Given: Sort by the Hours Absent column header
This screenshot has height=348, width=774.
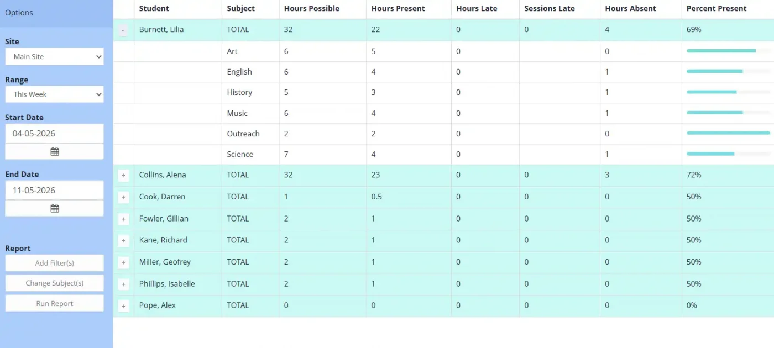Looking at the screenshot, I should point(630,8).
